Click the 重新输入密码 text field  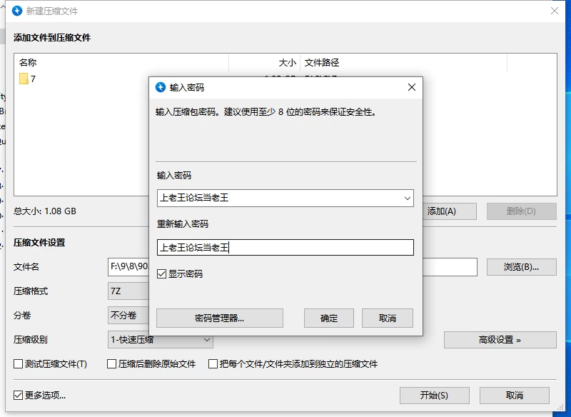tap(285, 248)
